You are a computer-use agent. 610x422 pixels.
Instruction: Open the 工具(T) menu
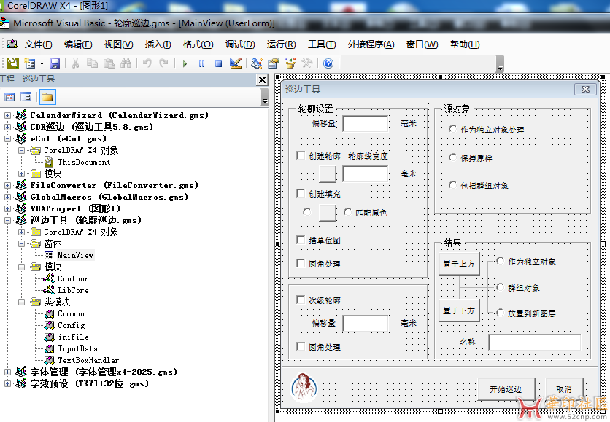[x=322, y=44]
